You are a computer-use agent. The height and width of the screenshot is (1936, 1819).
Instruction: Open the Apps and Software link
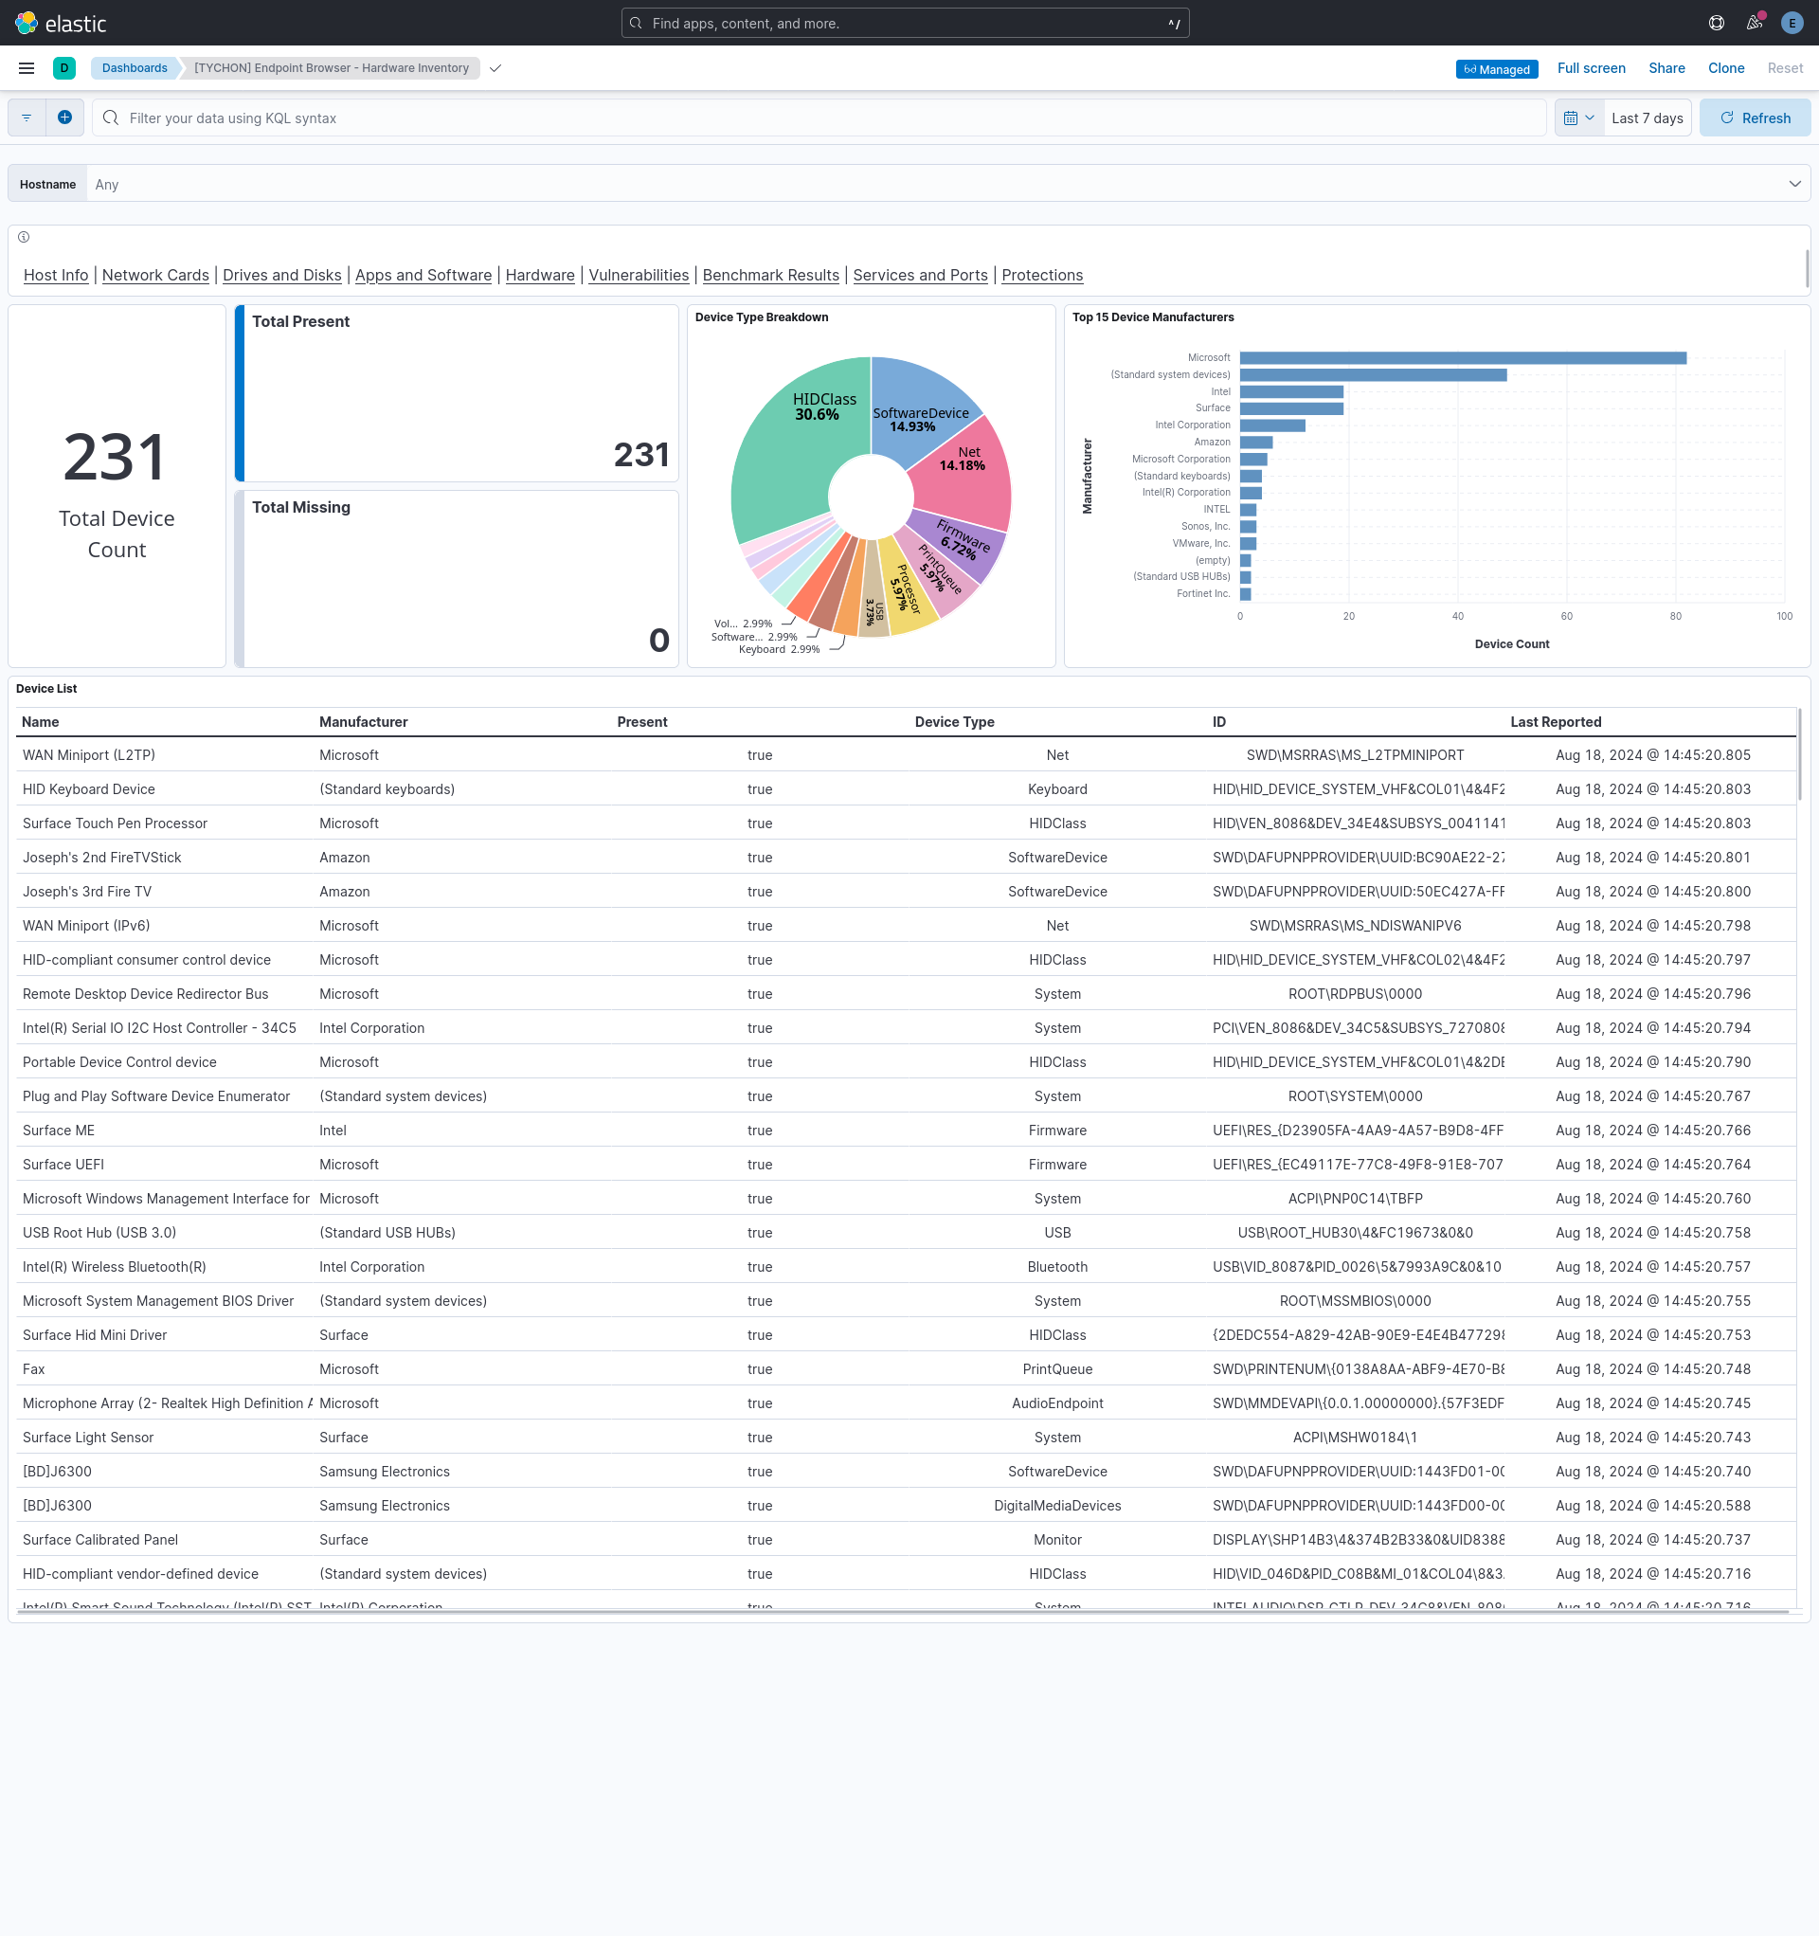tap(423, 275)
